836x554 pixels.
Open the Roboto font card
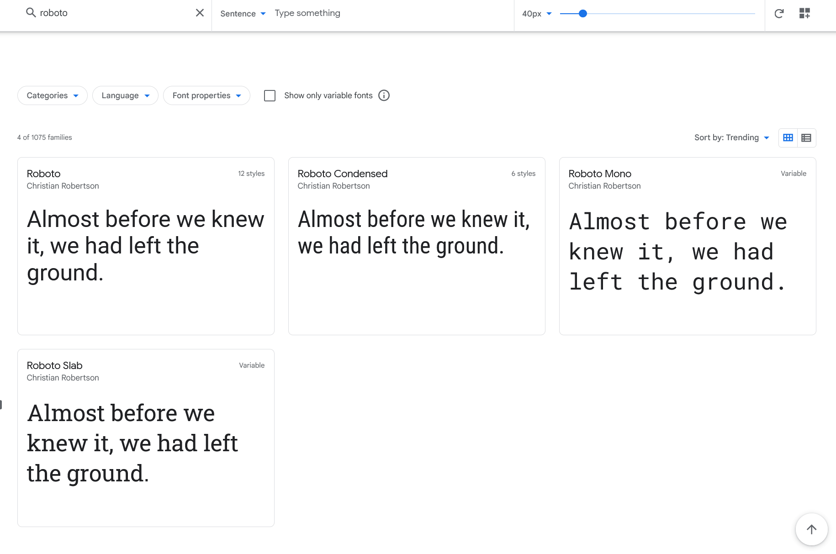pos(146,246)
